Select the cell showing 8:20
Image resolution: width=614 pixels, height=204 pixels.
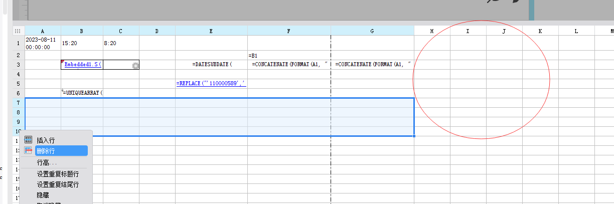[121, 43]
